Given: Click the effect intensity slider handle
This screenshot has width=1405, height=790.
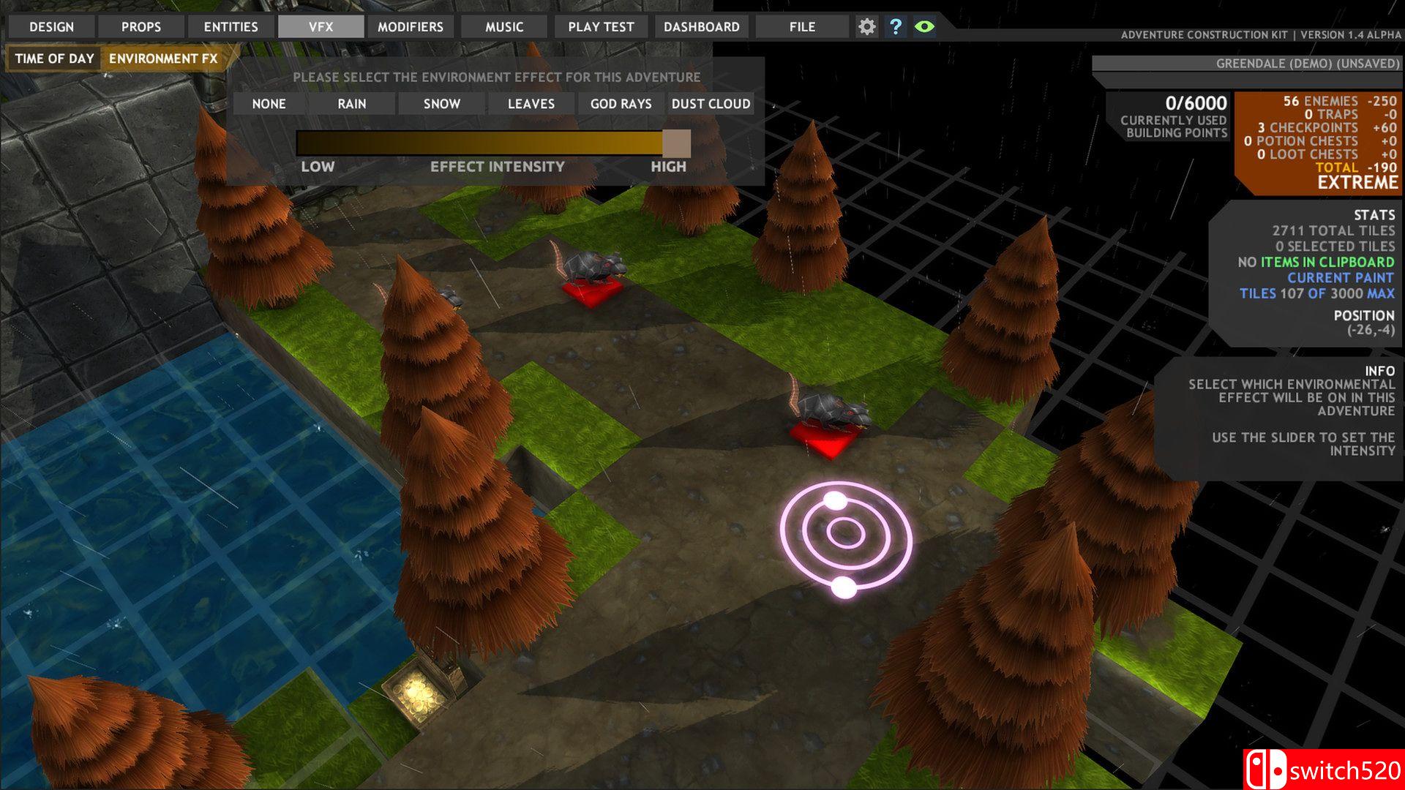Looking at the screenshot, I should 676,143.
